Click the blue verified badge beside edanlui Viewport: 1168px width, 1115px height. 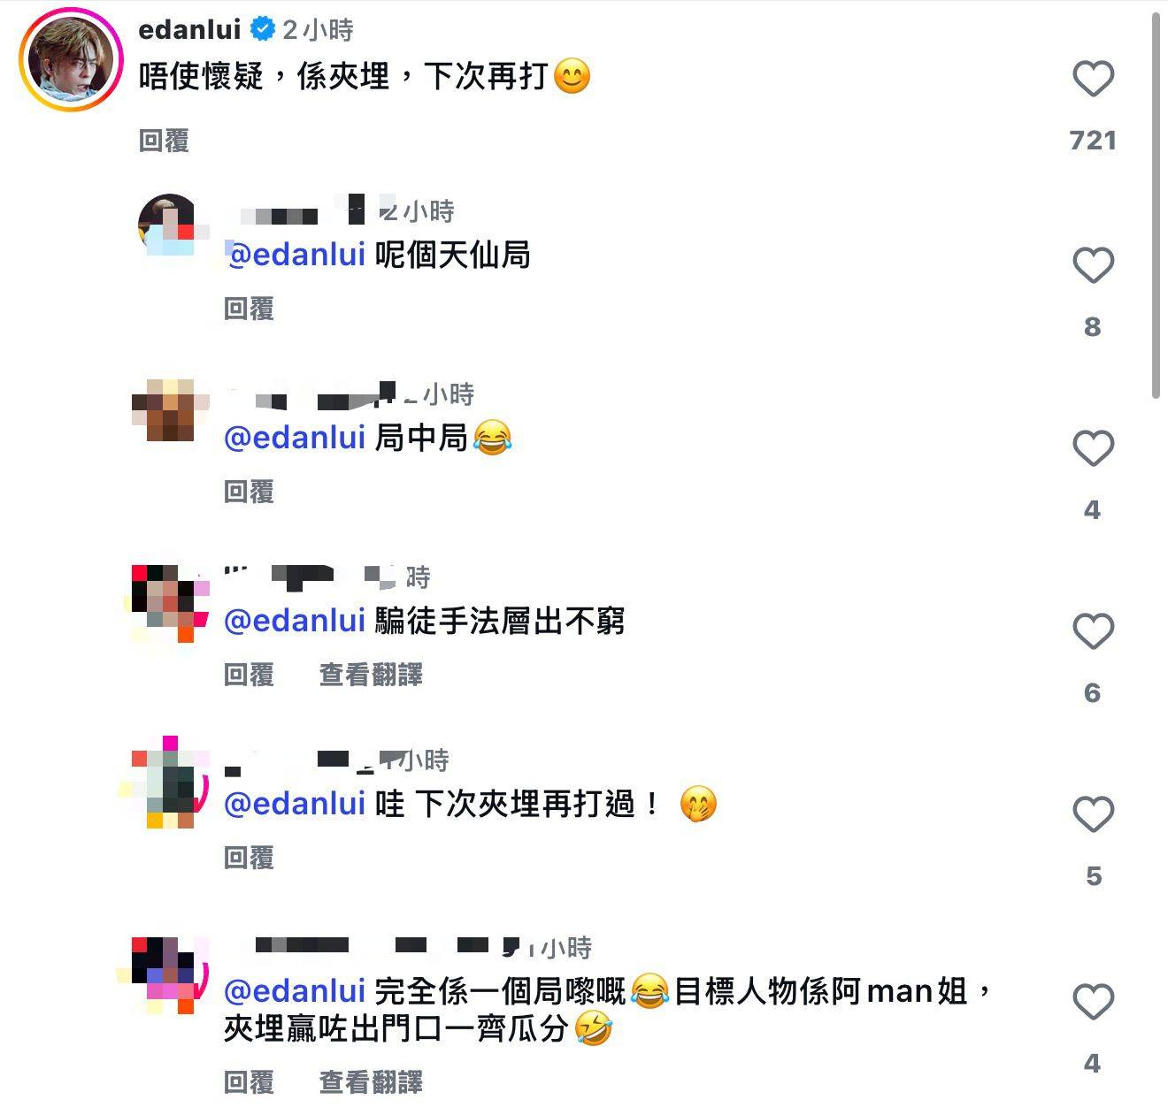(x=263, y=29)
